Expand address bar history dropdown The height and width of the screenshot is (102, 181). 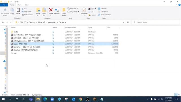[124, 22]
